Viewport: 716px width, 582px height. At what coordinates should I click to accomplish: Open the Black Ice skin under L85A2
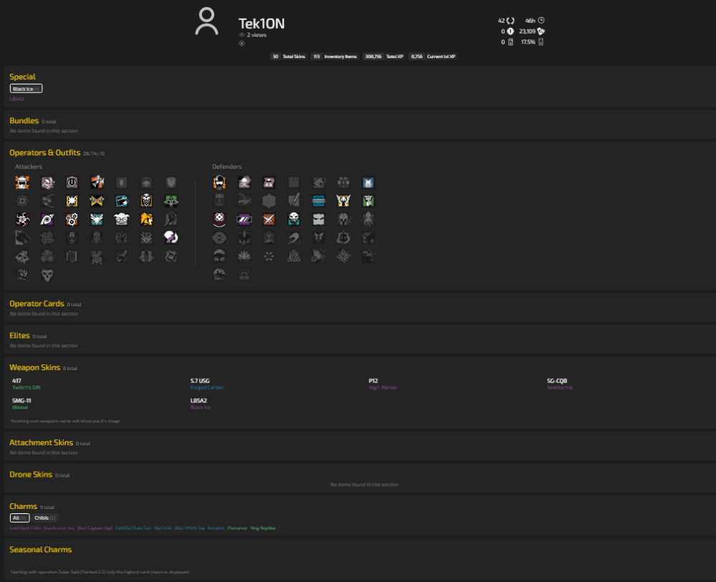coord(200,407)
